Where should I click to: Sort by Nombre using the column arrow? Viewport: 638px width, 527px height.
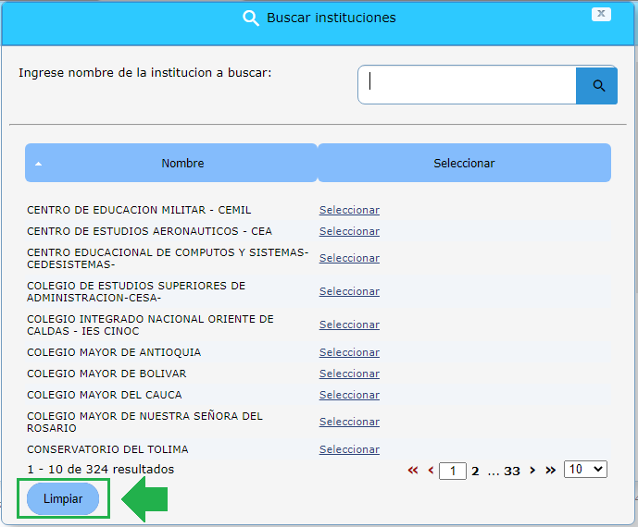point(39,164)
